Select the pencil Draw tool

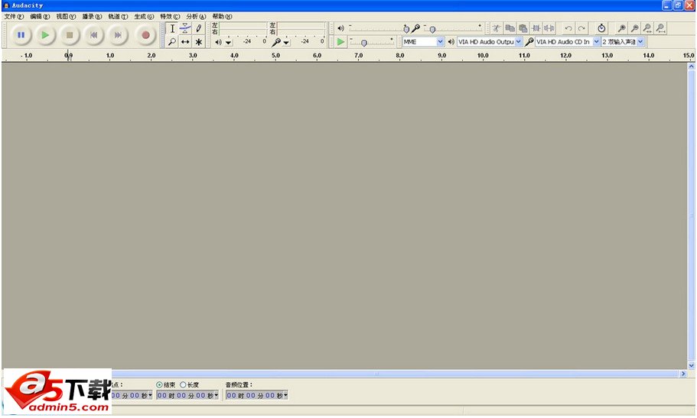pos(199,28)
